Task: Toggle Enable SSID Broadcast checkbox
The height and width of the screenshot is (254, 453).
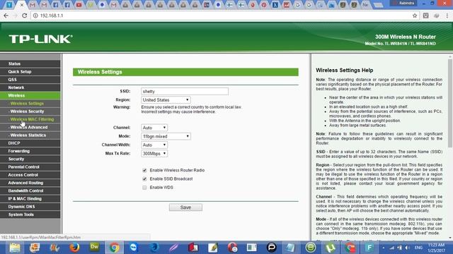Action: pyautogui.click(x=144, y=179)
